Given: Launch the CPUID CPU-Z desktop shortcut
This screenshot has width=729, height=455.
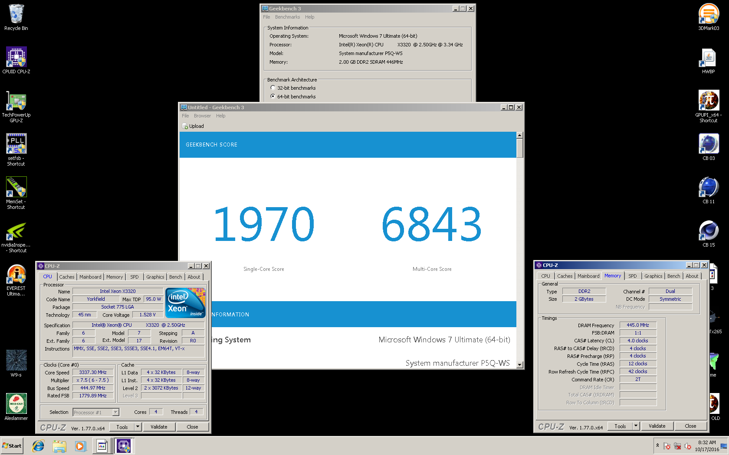Looking at the screenshot, I should pos(16,61).
